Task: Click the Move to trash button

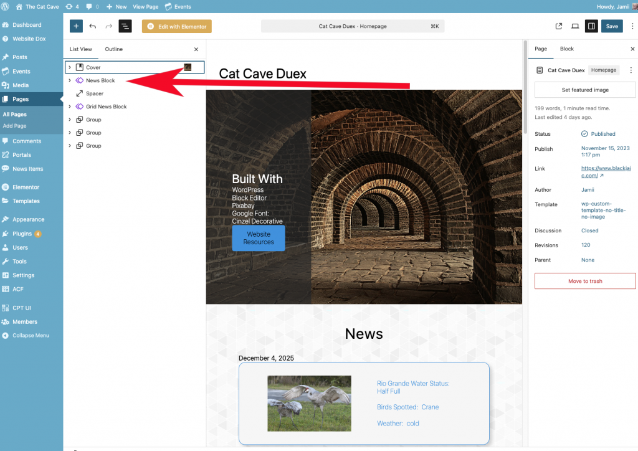Action: (585, 281)
